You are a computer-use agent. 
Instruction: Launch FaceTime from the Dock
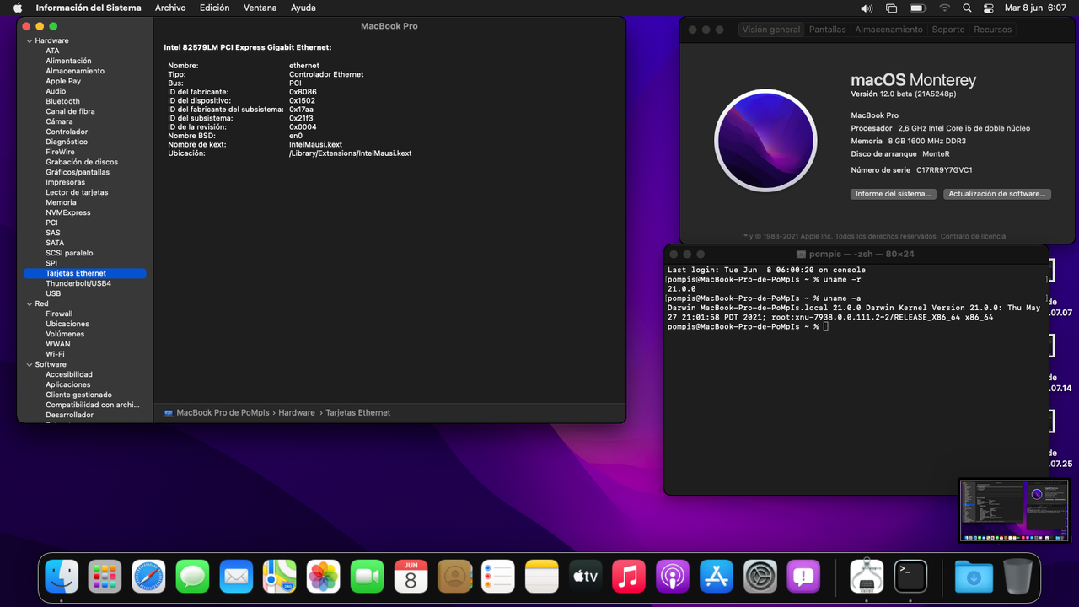click(x=368, y=577)
